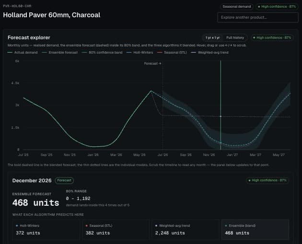The width and height of the screenshot is (302, 244).
Task: Toggle the Holt-Winters legend series
Action: pyautogui.click(x=139, y=53)
